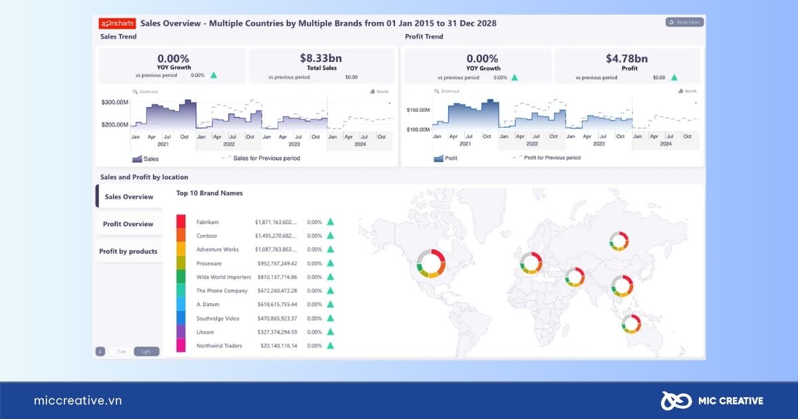The width and height of the screenshot is (798, 419).
Task: Toggle the Profit legend item
Action: pos(446,158)
